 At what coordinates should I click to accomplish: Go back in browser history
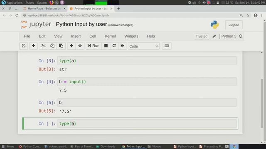[4, 15]
